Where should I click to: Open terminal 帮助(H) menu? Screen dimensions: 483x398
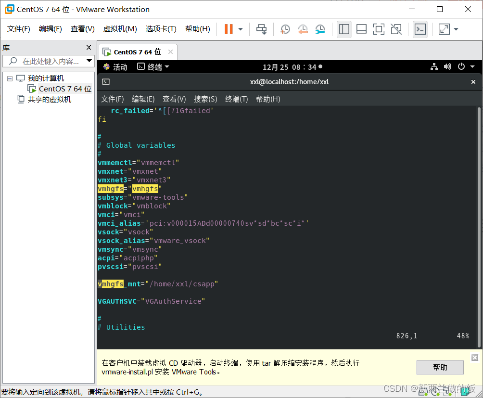coord(268,99)
